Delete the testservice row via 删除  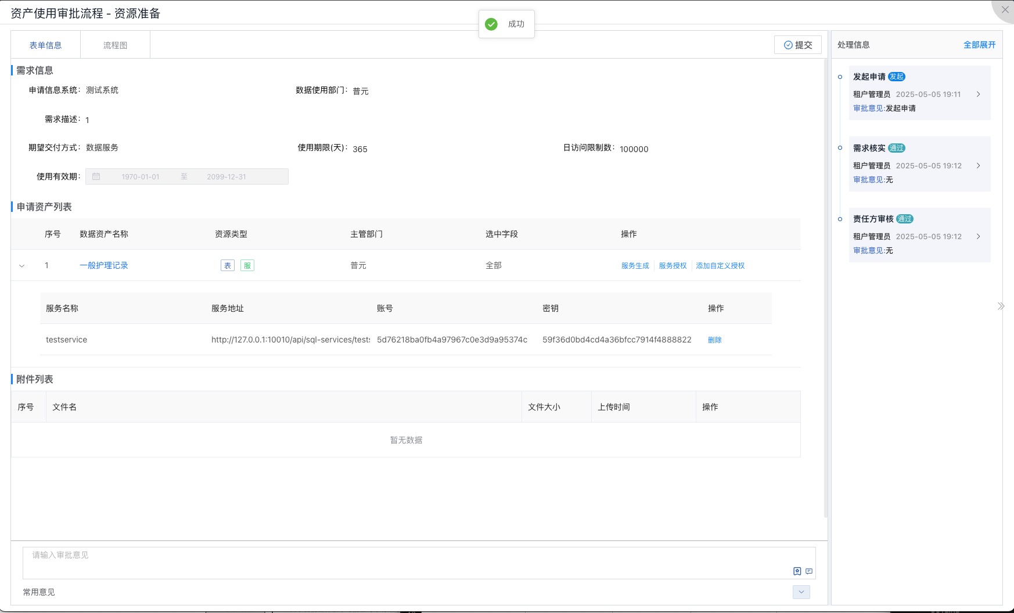pos(714,340)
